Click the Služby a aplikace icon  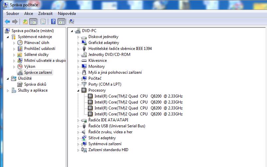(14, 90)
